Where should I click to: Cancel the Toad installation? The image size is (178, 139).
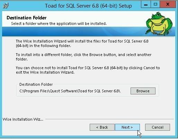click(x=158, y=127)
